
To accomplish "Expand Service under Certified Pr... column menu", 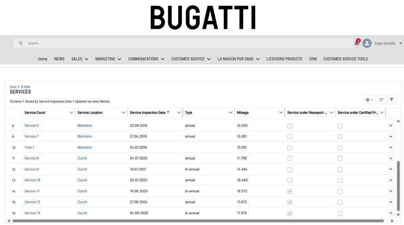I will pos(382,112).
